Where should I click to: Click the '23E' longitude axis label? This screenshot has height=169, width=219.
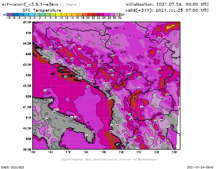[x=174, y=152]
